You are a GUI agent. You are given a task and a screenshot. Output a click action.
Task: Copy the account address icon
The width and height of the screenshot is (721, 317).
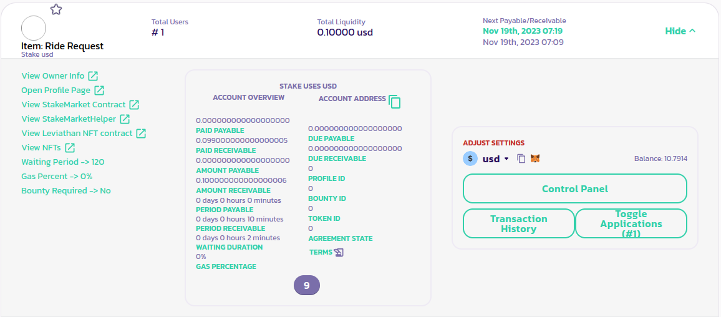click(x=394, y=102)
